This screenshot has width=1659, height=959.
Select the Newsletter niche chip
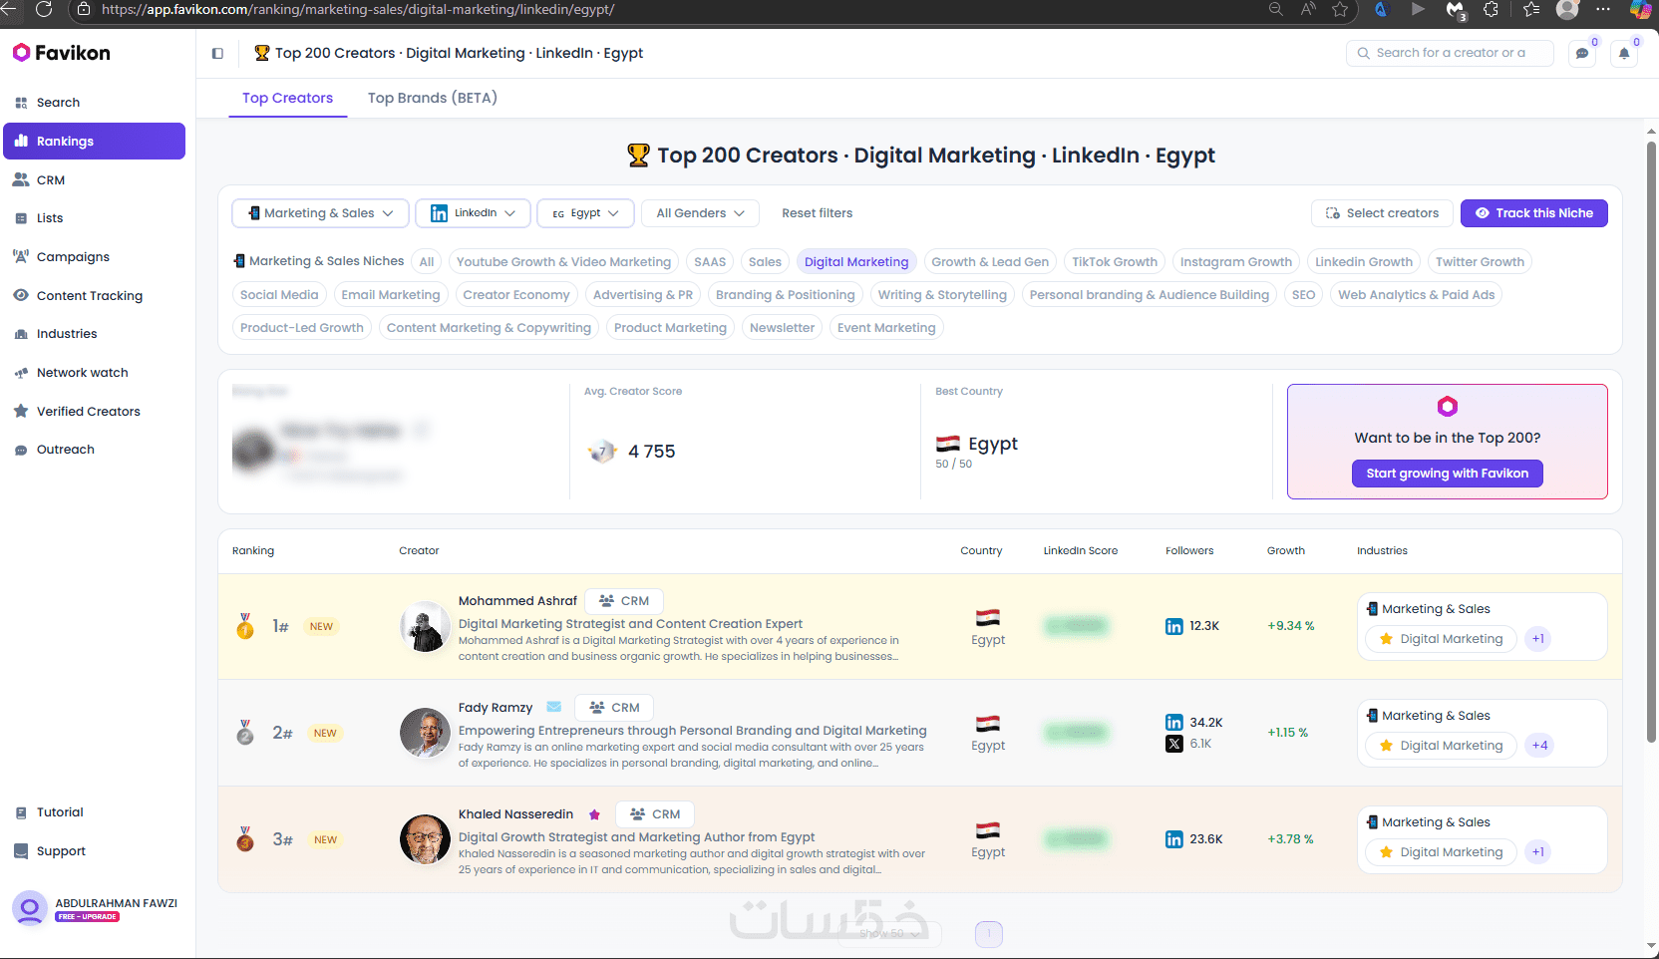[x=782, y=328]
